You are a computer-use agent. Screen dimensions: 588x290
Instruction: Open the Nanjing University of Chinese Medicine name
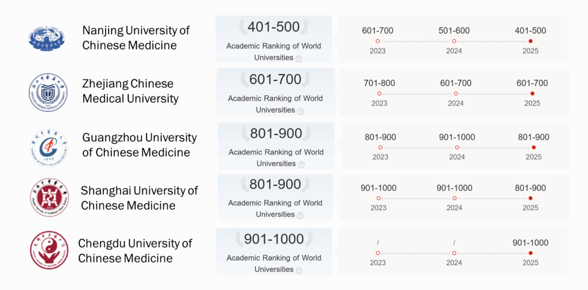[x=136, y=38]
